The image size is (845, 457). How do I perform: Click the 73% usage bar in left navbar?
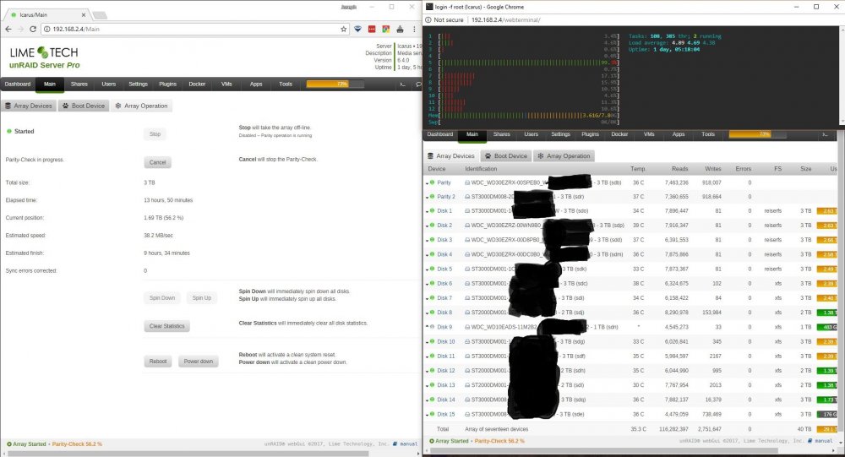click(x=335, y=84)
